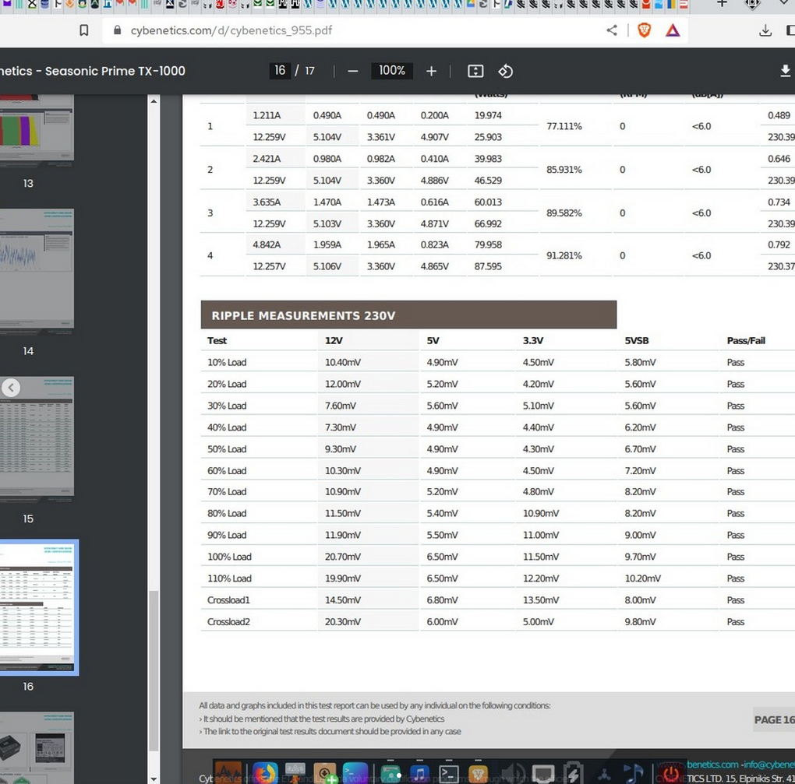
Task: Select Pass in the 80% Load row
Action: tap(735, 514)
